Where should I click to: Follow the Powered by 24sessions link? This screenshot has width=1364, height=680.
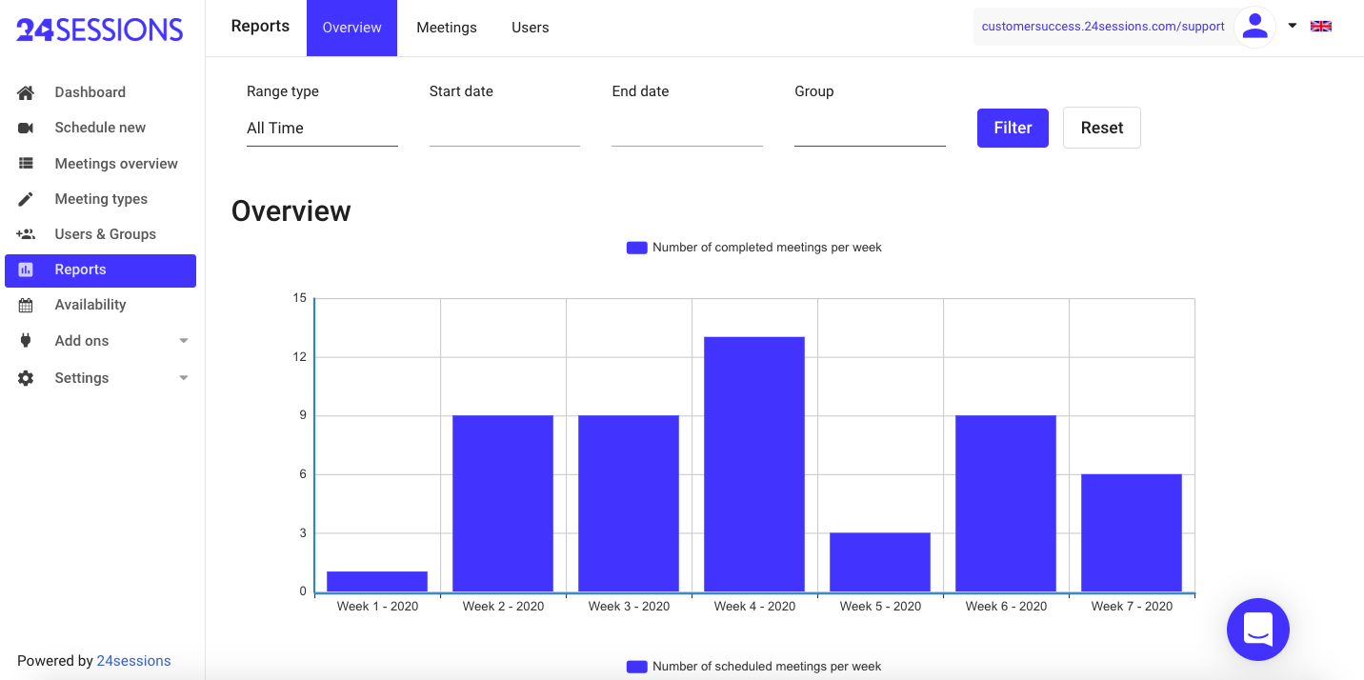point(133,661)
